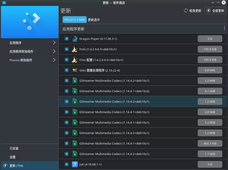Open 应用程序附加组件 in the sidebar

[x=30, y=51]
